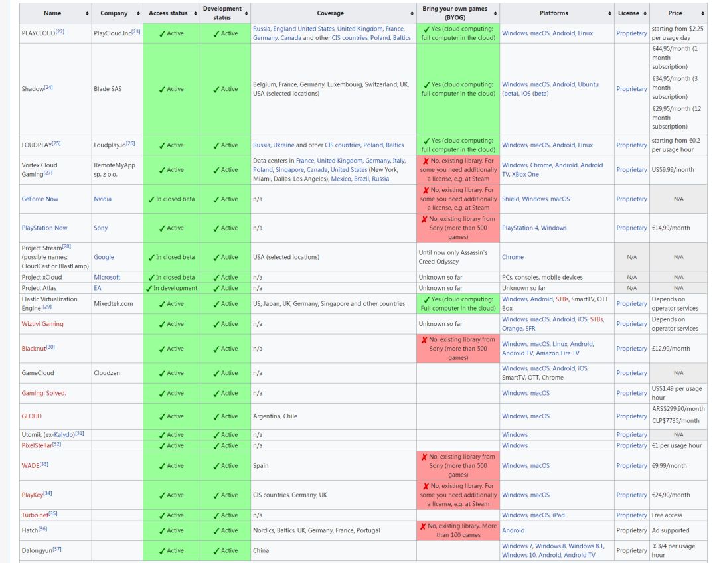
Task: Open the Proprietary link in Shadow row
Action: click(631, 89)
